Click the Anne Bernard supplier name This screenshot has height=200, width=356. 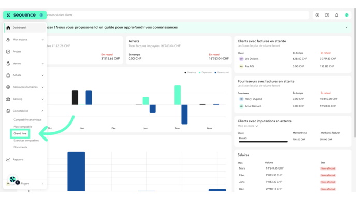coord(253,106)
